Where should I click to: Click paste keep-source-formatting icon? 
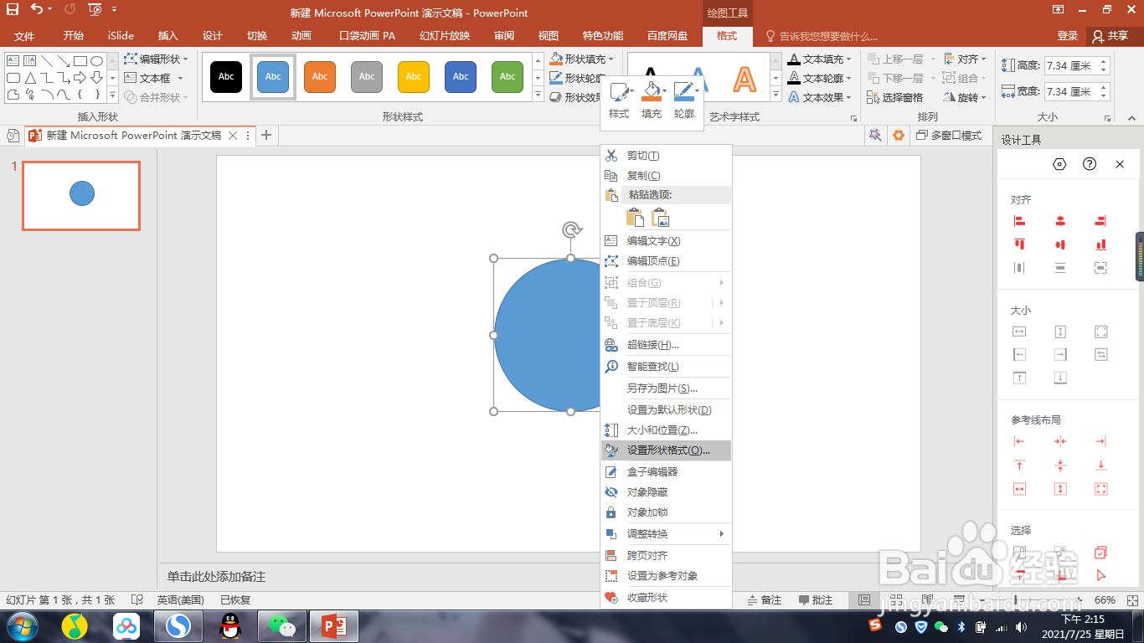[x=636, y=218]
